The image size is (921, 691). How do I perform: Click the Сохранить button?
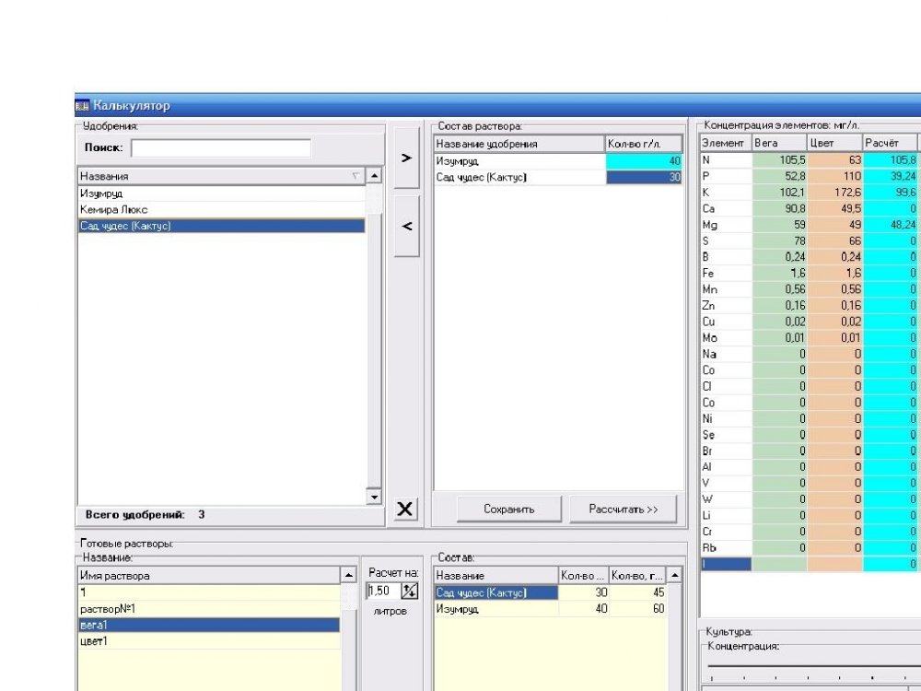508,509
